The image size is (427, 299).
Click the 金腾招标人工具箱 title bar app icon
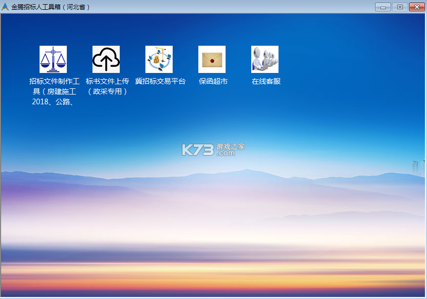pyautogui.click(x=5, y=7)
